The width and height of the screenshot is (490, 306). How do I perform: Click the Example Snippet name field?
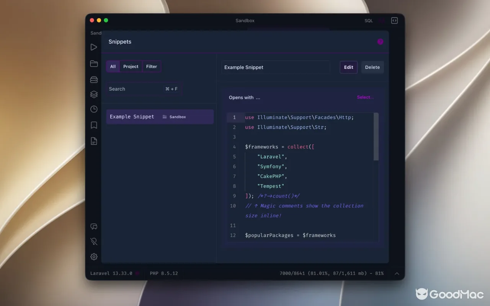click(276, 67)
